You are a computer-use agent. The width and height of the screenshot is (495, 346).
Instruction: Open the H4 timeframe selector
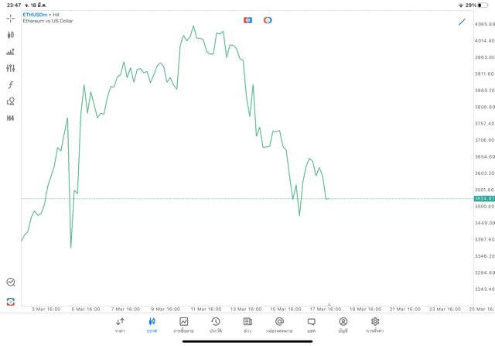(10, 118)
